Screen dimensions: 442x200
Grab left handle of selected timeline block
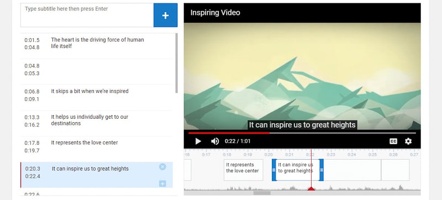coord(273,170)
